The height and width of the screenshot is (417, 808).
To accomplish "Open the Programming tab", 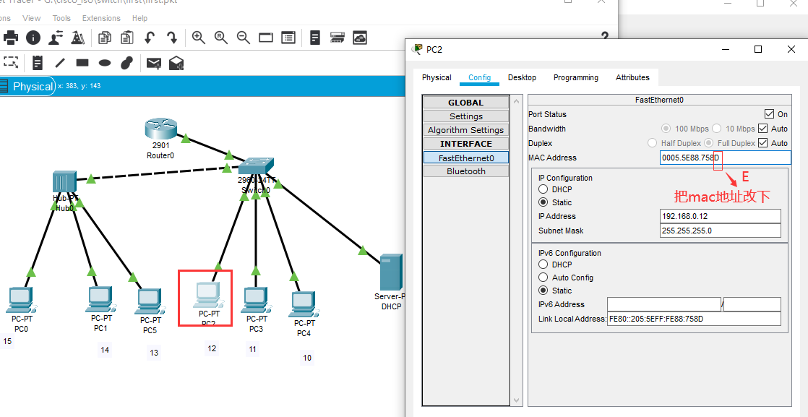I will [x=575, y=77].
